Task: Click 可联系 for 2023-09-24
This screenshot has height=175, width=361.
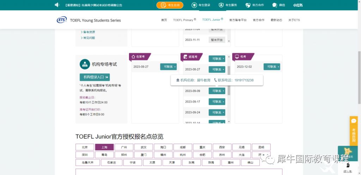Action: point(217,112)
